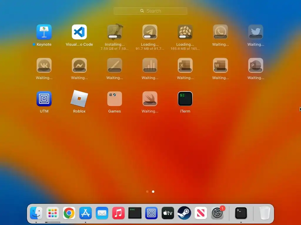The width and height of the screenshot is (301, 225).
Task: Open Terminal from the Dock
Action: pos(241,213)
